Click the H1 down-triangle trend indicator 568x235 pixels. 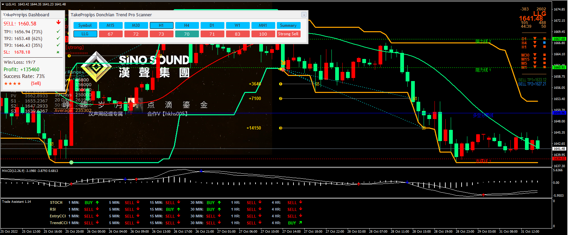click(x=535, y=47)
